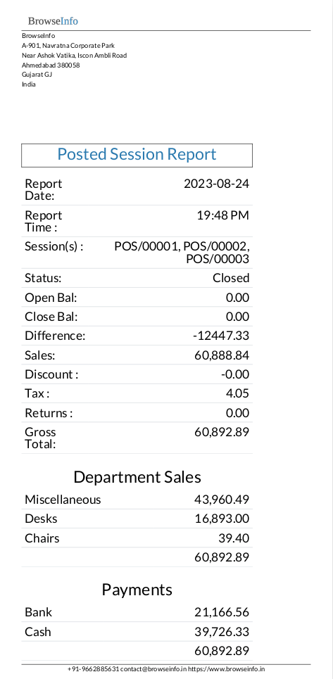Viewport: 333px width, 679px height.
Task: Select the report date value 2023-08-24
Action: tap(217, 184)
